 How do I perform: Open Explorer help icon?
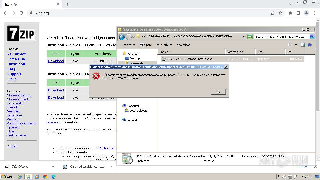click(x=310, y=45)
